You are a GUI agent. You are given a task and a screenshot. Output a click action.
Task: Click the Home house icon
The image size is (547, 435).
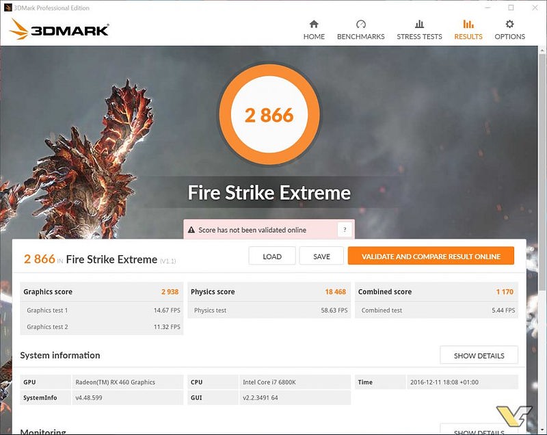(314, 24)
